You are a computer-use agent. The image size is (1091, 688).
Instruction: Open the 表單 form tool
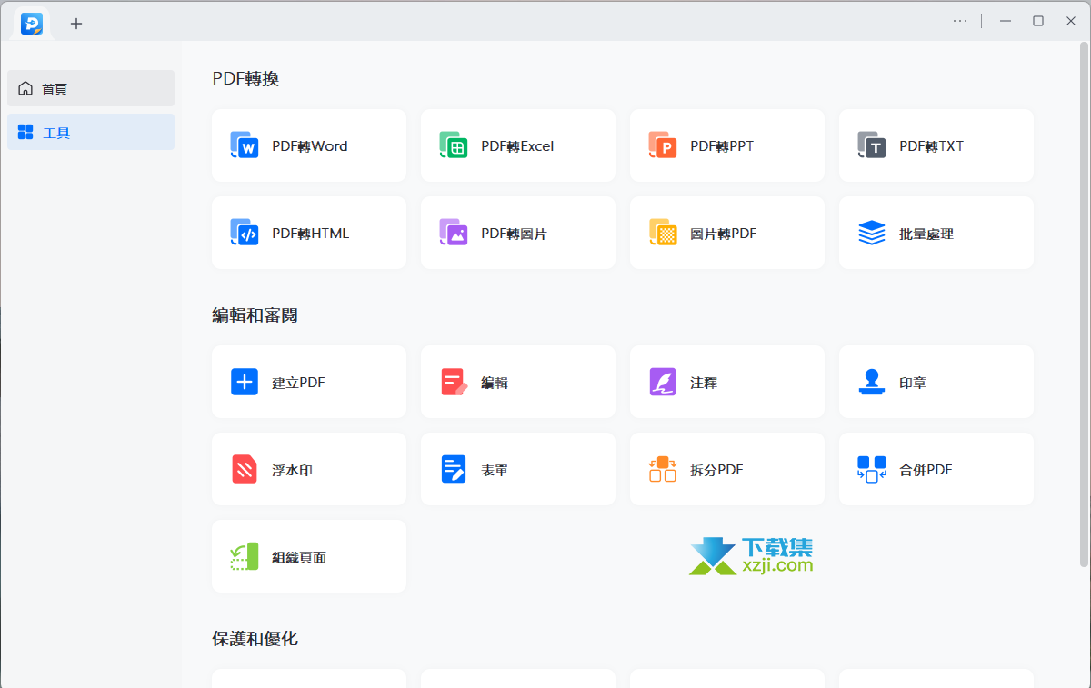(x=518, y=469)
